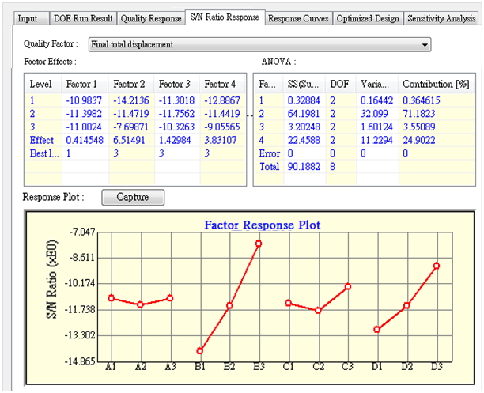Click the Capture button
The height and width of the screenshot is (393, 484).
point(133,197)
